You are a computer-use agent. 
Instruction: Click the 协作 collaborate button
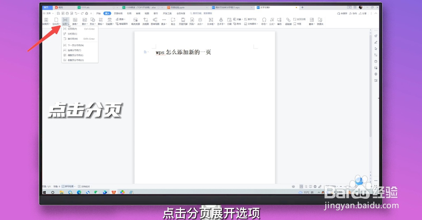click(x=353, y=13)
